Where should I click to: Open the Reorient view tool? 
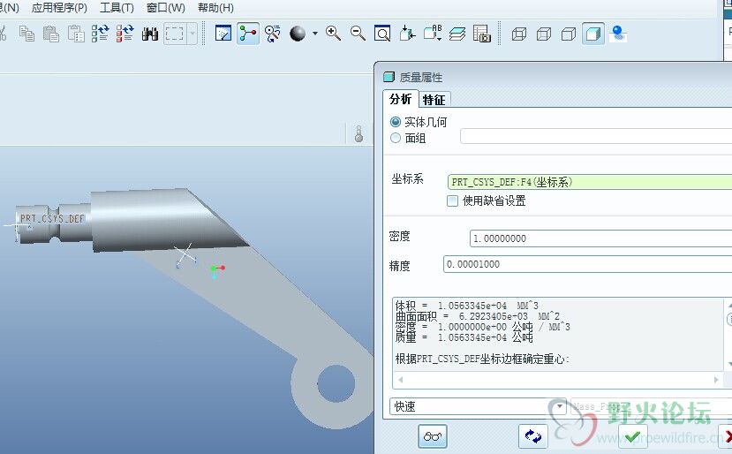pos(408,34)
